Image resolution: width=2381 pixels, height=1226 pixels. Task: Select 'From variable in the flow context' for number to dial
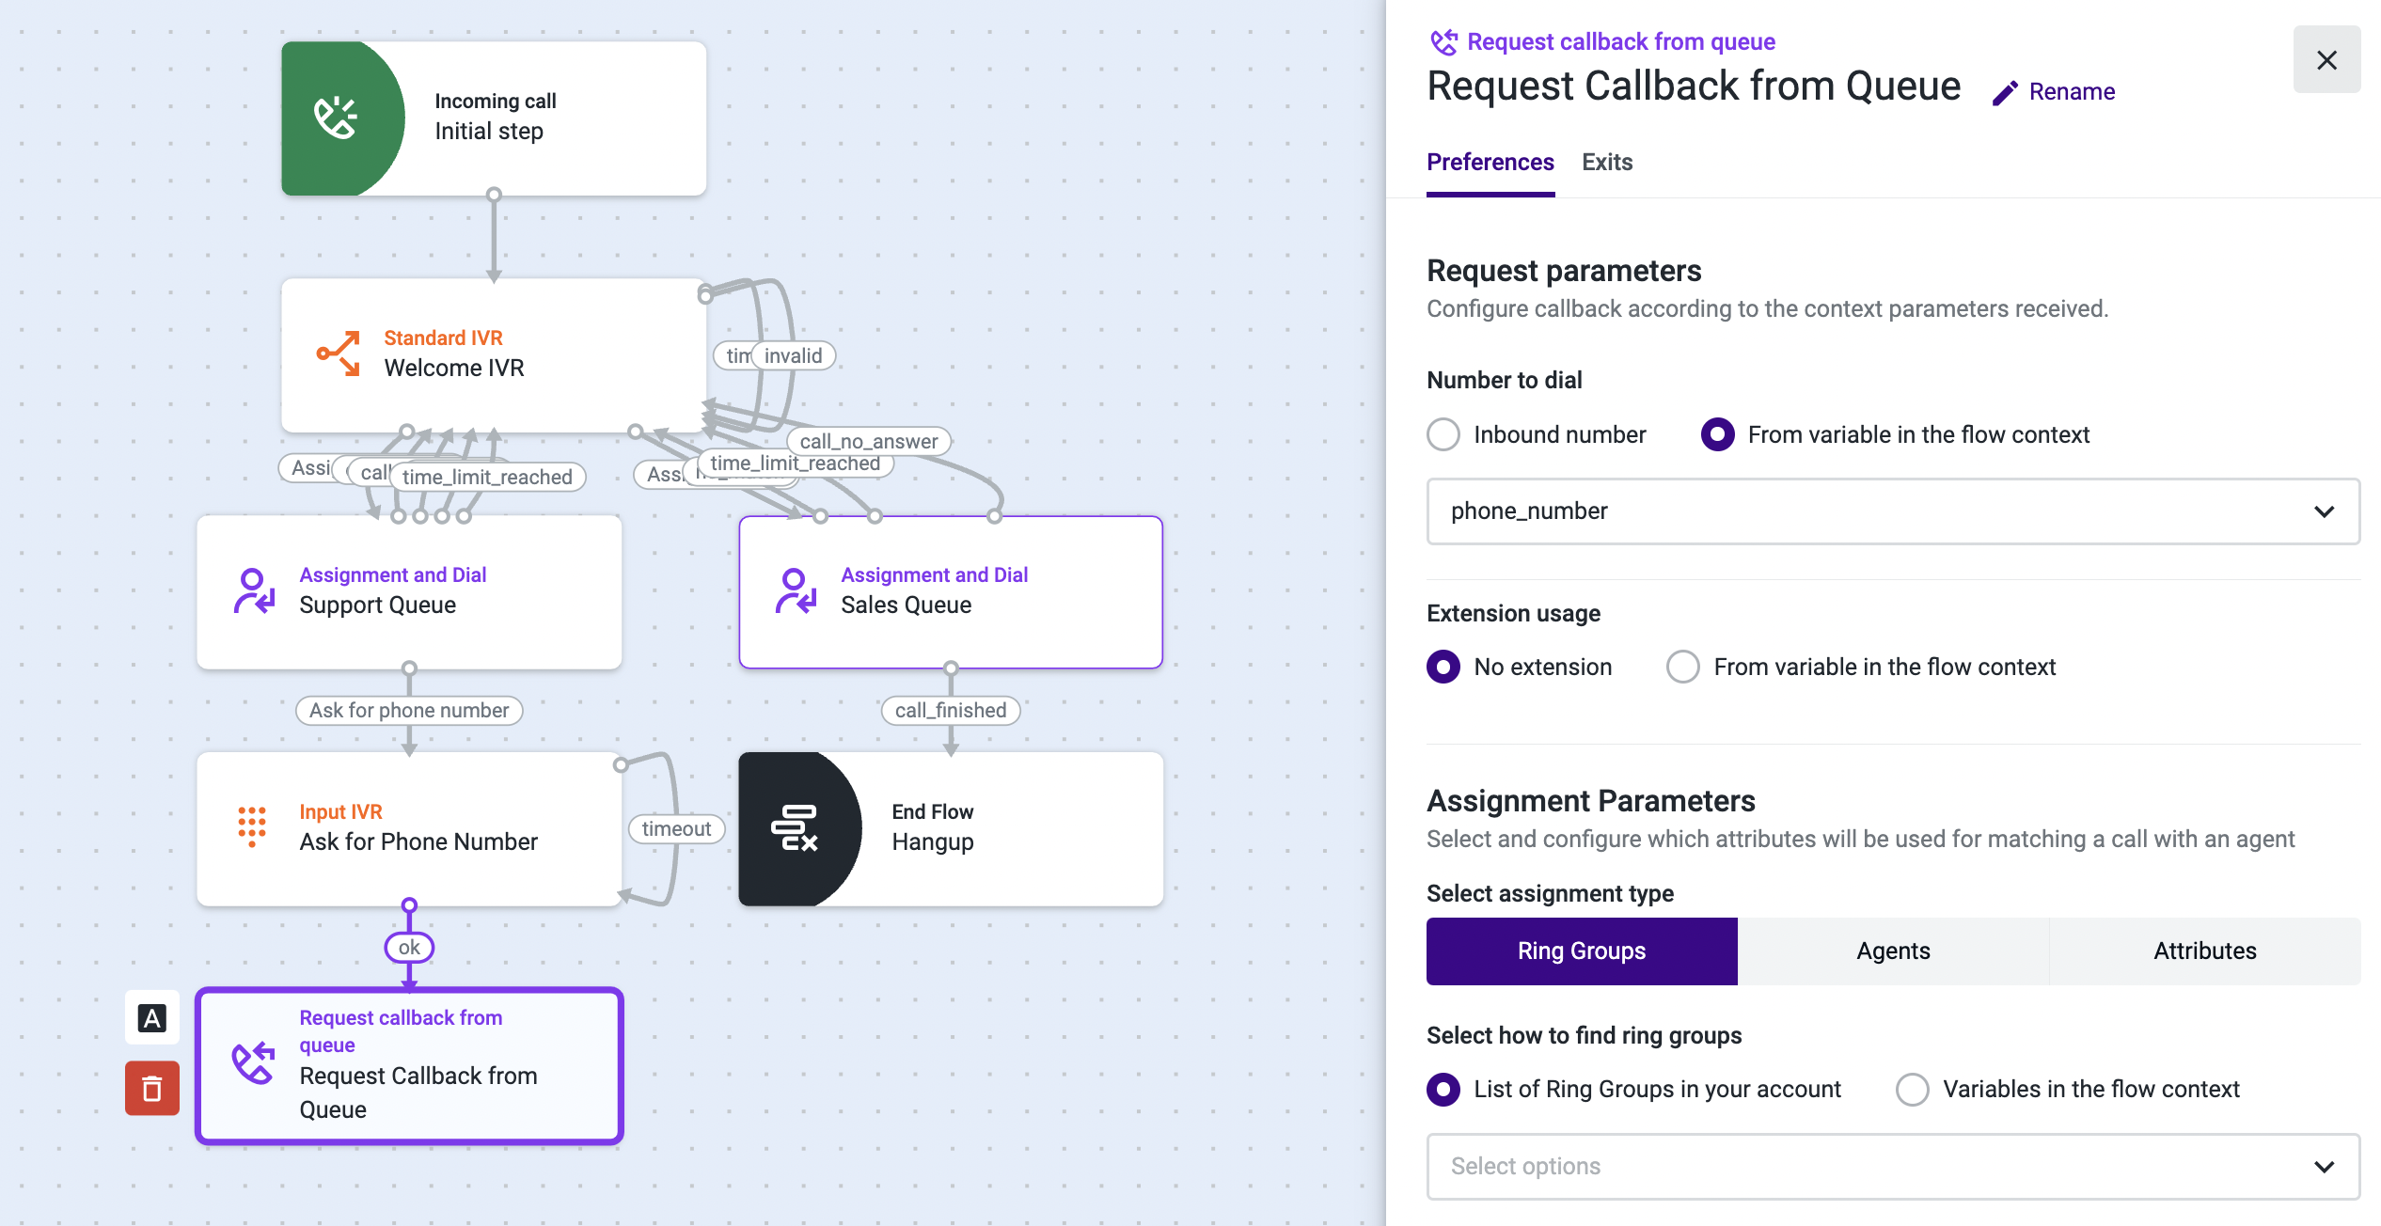coord(1718,434)
